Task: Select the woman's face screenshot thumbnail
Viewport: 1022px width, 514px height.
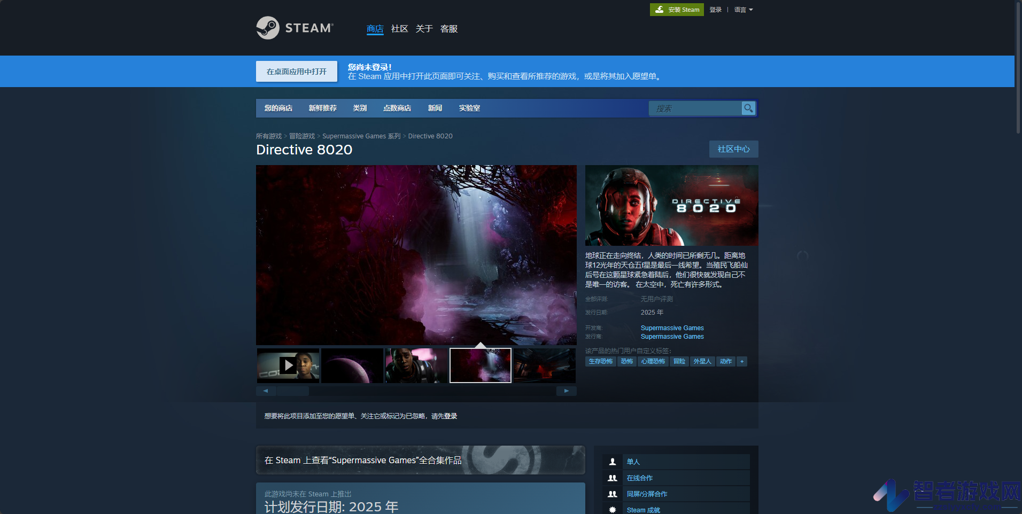Action: pyautogui.click(x=416, y=365)
